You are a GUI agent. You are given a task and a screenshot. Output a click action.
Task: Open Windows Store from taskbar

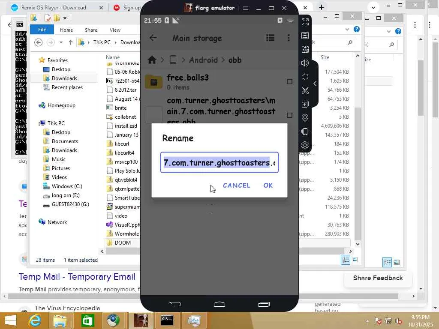(87, 320)
